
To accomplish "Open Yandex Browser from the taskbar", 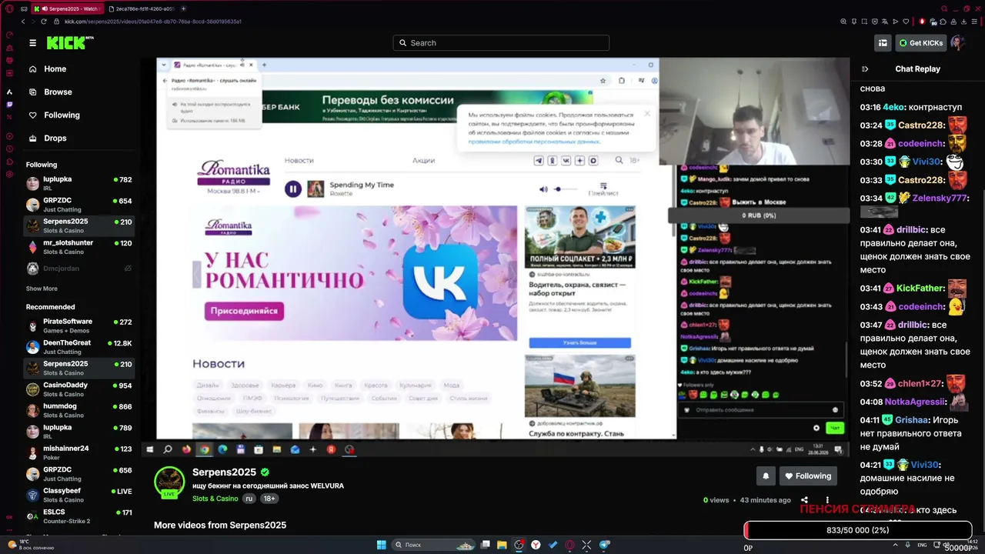I will click(x=536, y=545).
